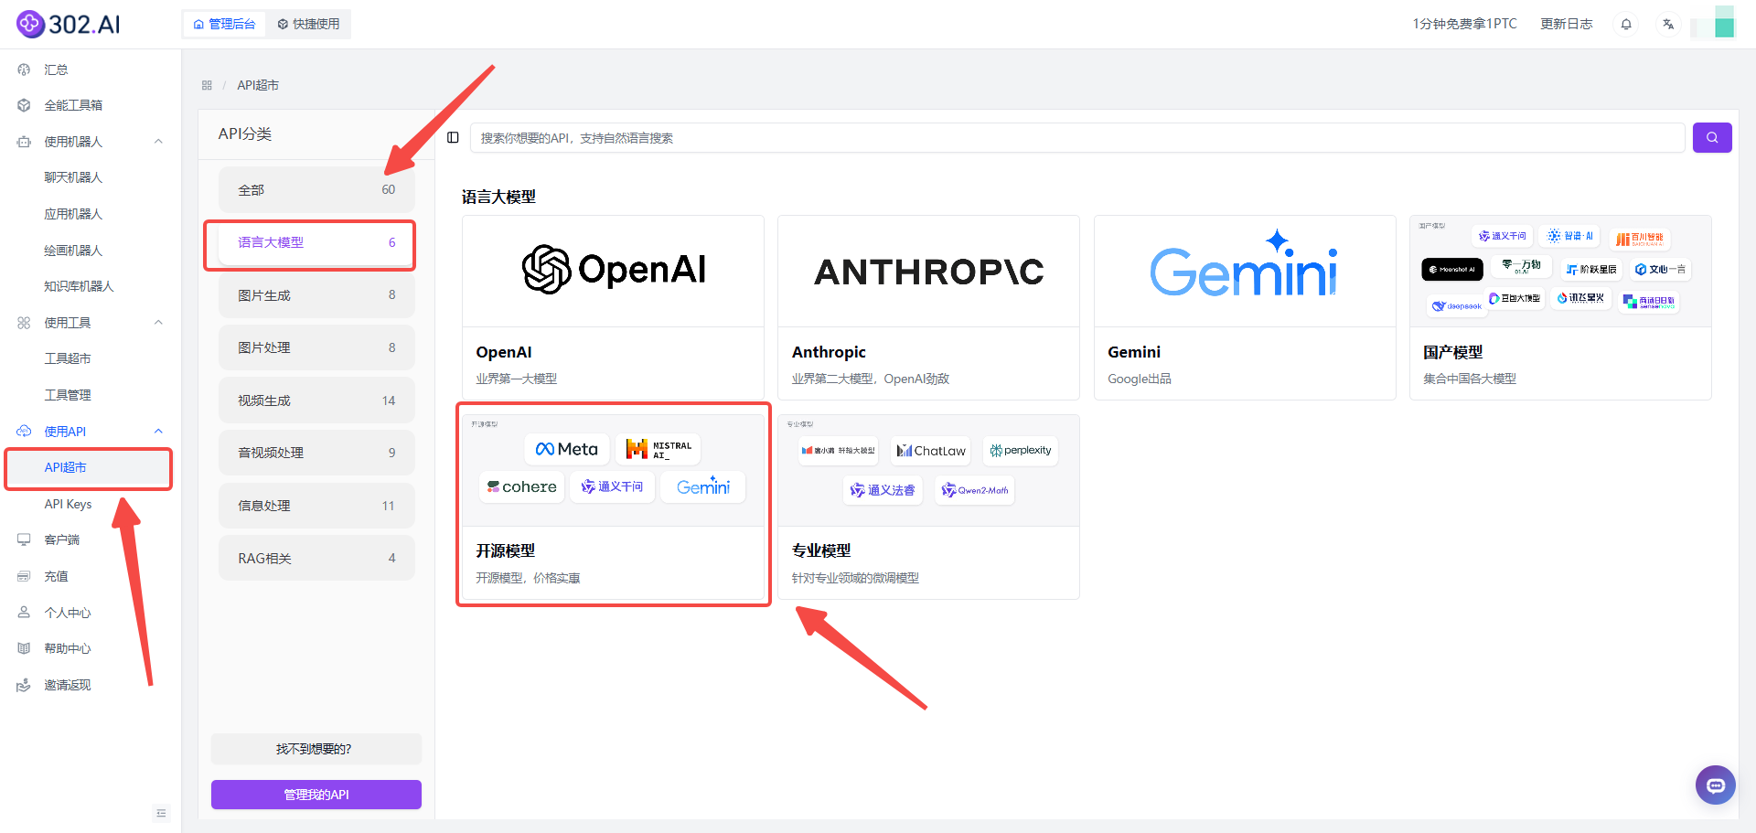This screenshot has height=833, width=1756.
Task: Click the 找不到想要的? button
Action: click(316, 749)
